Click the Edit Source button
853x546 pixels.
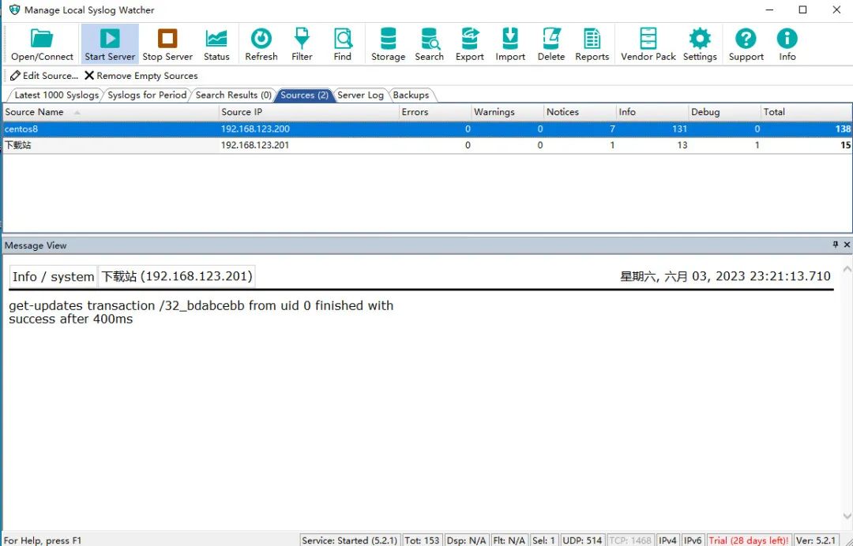pos(44,76)
